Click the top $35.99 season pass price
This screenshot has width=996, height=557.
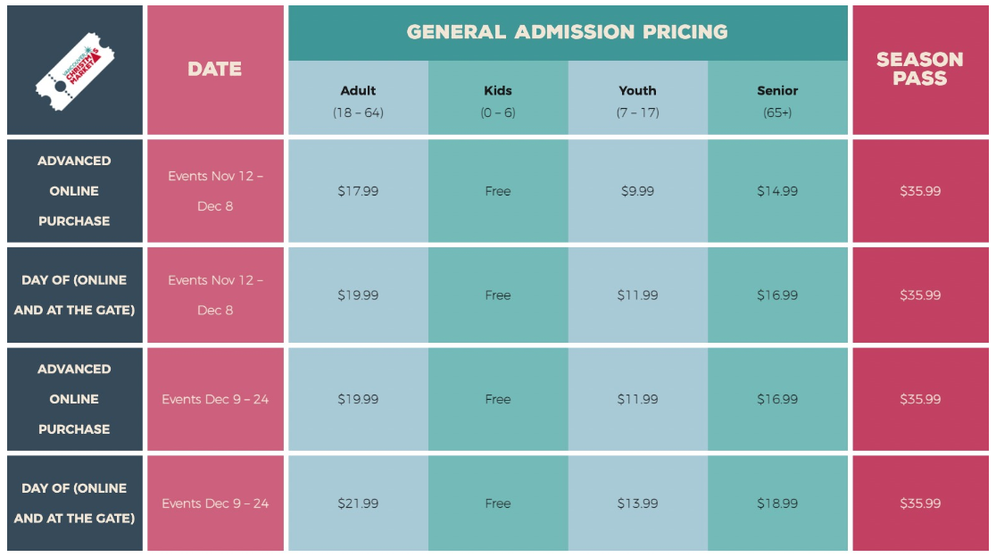pos(920,191)
